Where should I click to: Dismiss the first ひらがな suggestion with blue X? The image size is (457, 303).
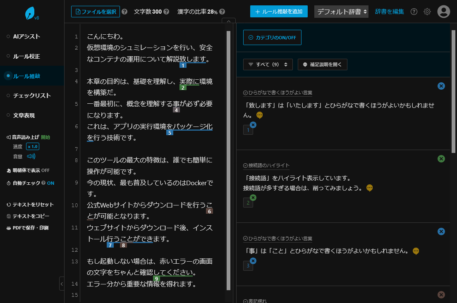click(441, 86)
